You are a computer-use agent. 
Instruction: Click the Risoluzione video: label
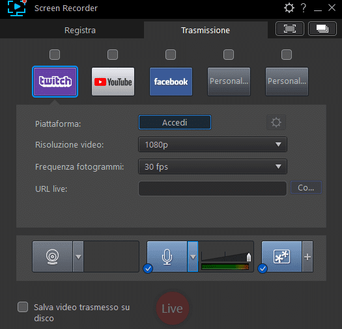point(69,144)
